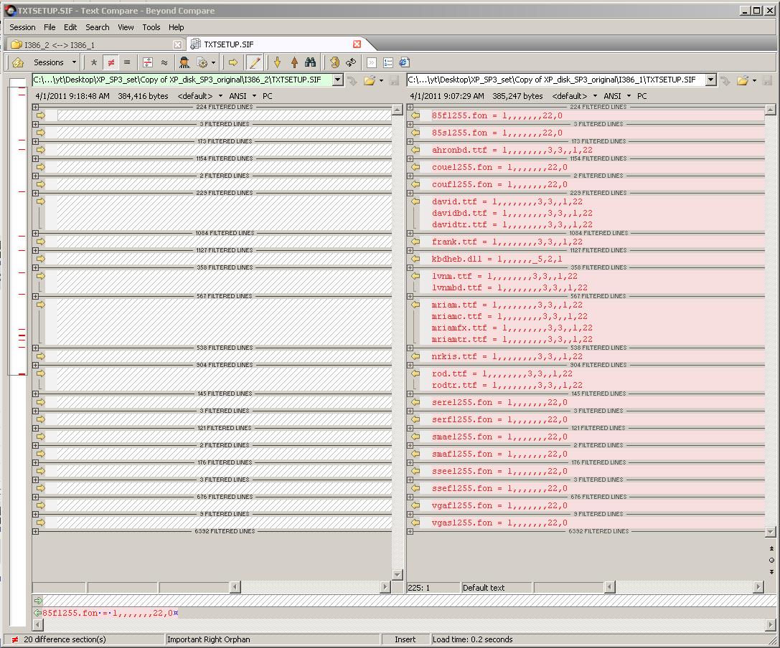Viewport: 780px width, 648px height.
Task: Toggle Show Context lines button
Action: 148,62
